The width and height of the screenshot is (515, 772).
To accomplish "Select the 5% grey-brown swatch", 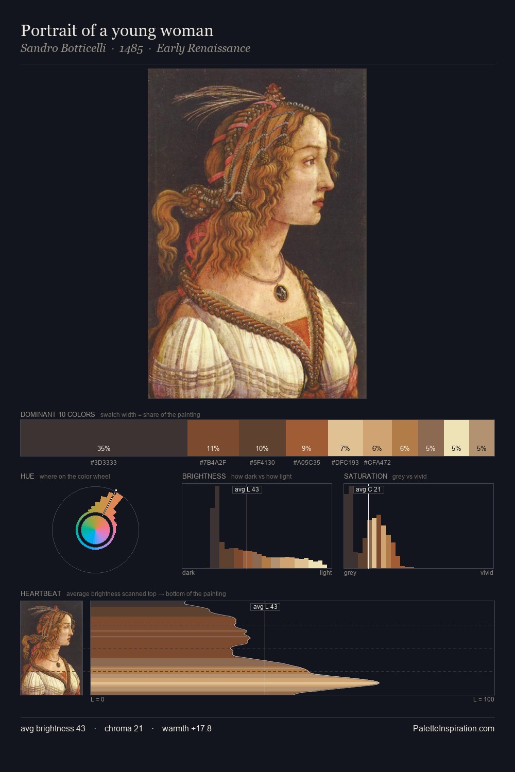I will (x=431, y=438).
